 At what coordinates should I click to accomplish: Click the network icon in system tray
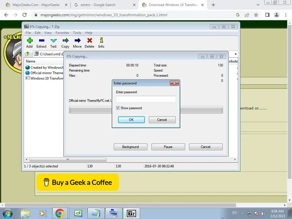pos(249,213)
